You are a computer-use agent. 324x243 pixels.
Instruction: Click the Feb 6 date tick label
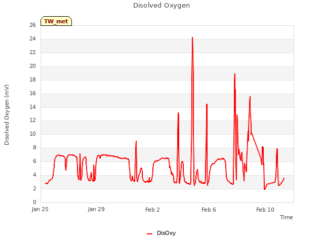click(x=209, y=210)
